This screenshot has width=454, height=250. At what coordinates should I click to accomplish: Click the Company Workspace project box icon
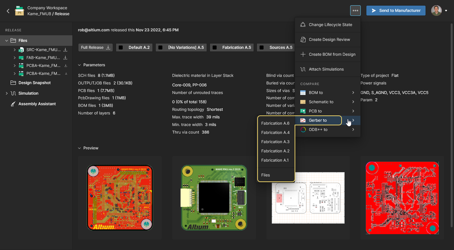(20, 11)
